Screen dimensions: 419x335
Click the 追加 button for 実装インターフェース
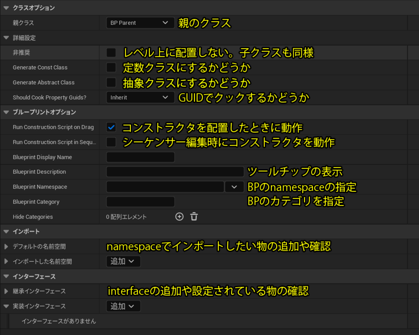123,306
